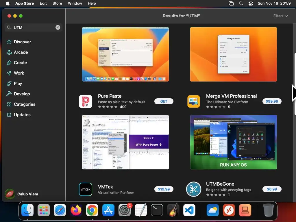Open Launchpad from the Dock
296x222 pixels.
point(44,210)
